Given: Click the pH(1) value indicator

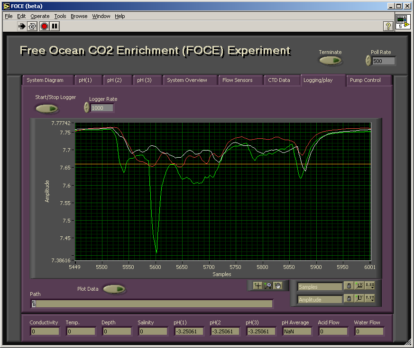Looking at the screenshot, I should coord(189,331).
